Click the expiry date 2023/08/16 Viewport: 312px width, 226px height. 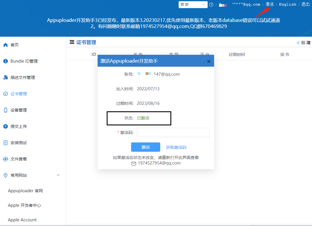[148, 103]
